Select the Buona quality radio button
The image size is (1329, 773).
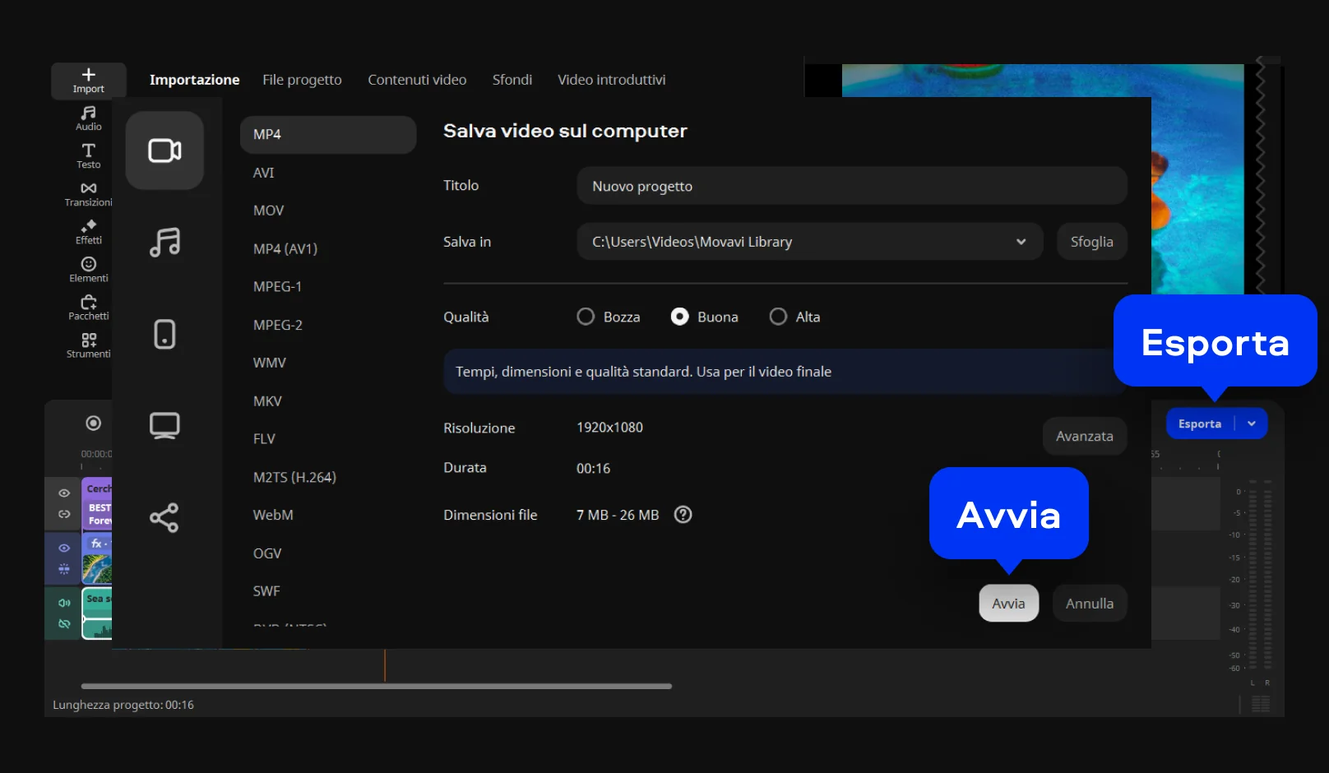(x=680, y=317)
